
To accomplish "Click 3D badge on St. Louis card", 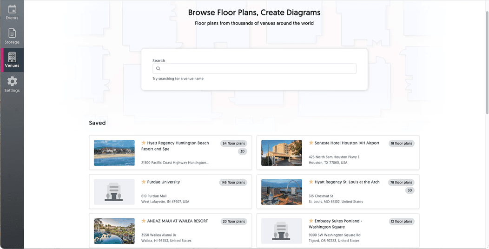I will [410, 190].
